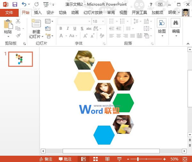Clear all formatting with eraser icon
Viewport: 192px width, 162px height.
click(x=102, y=36)
